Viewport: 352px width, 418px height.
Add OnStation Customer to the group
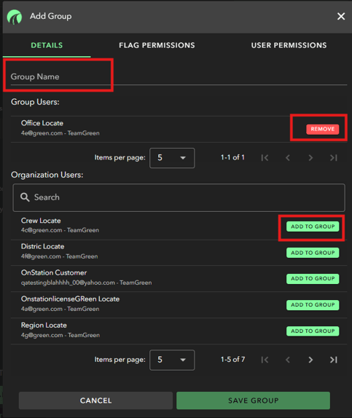point(313,279)
